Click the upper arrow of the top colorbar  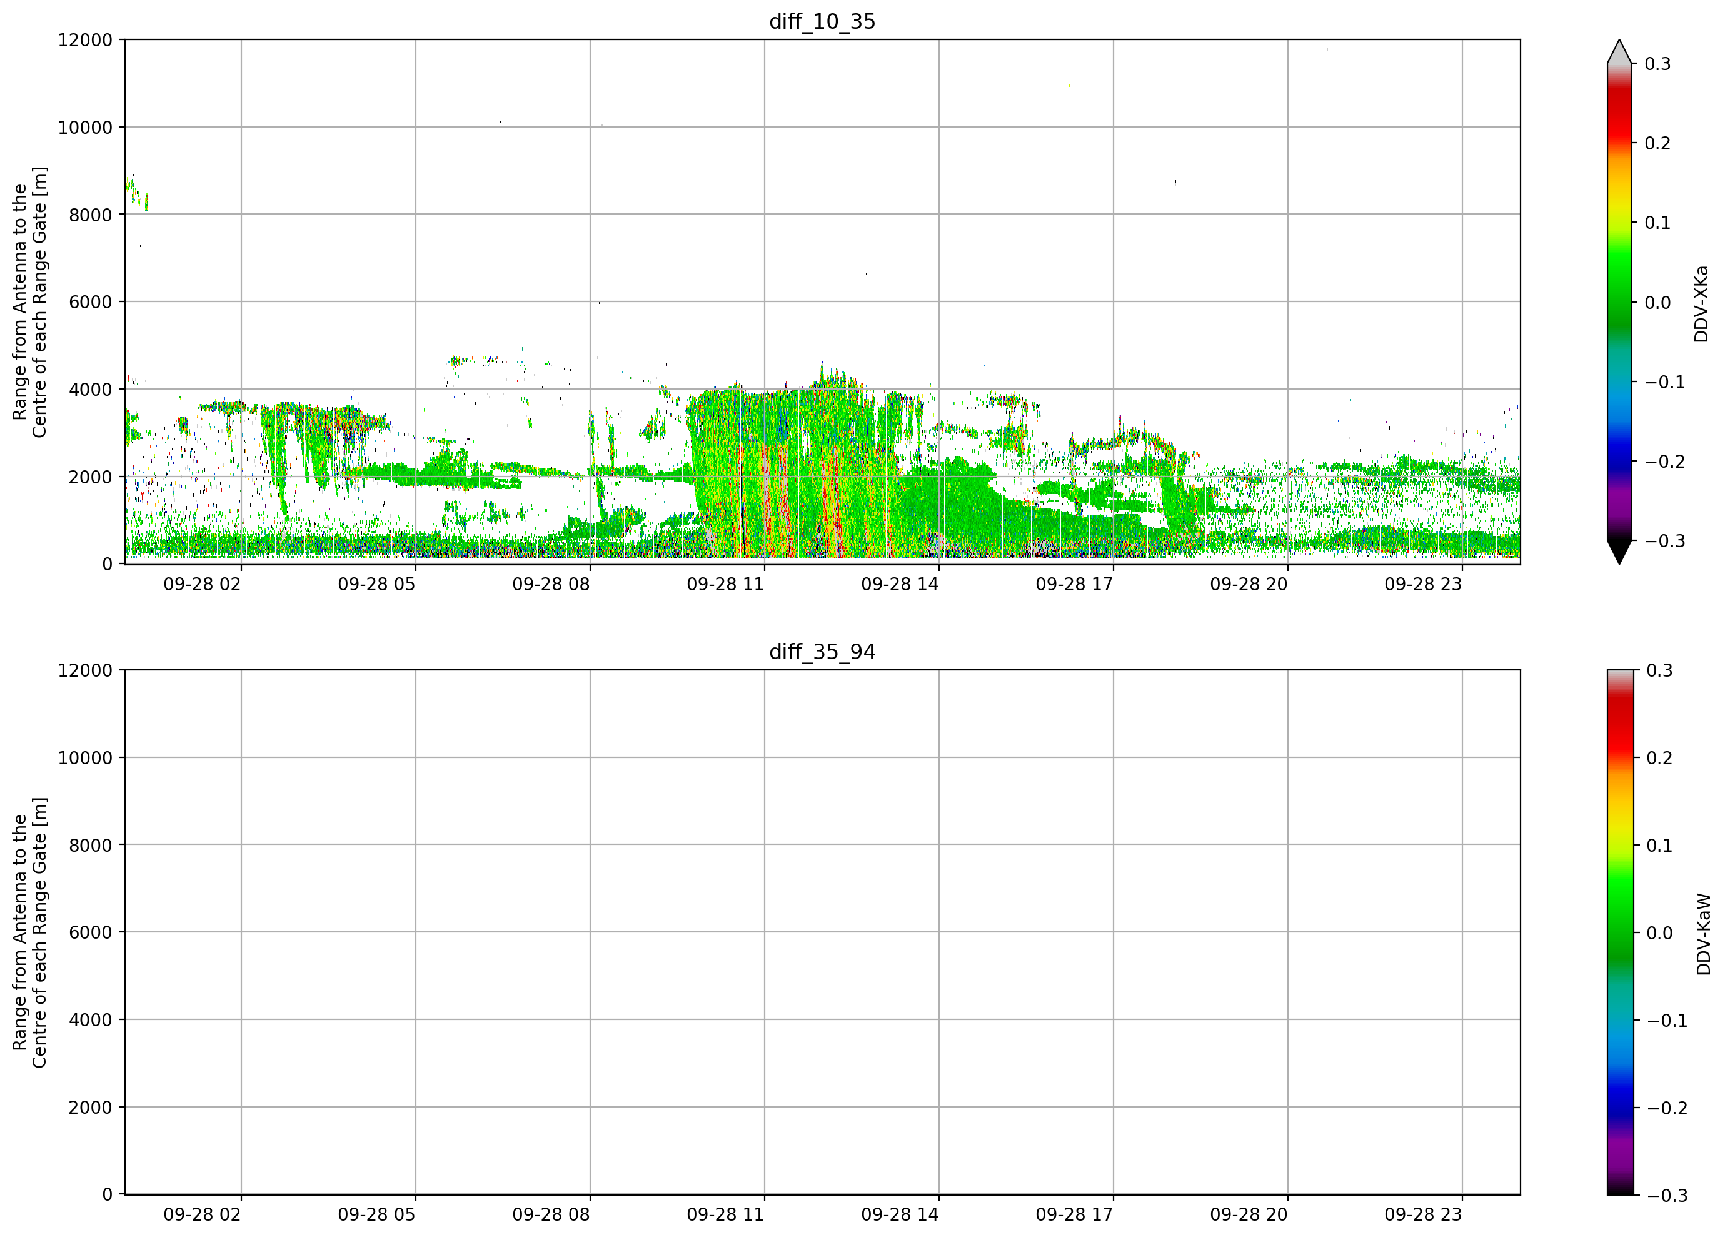(x=1619, y=52)
